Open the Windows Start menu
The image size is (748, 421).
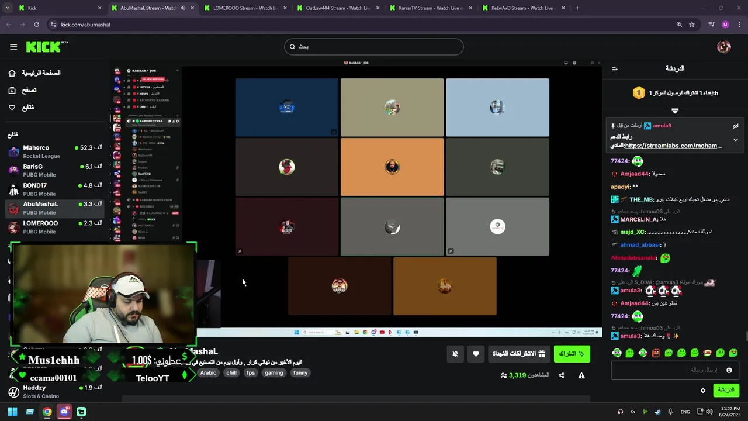(x=12, y=412)
